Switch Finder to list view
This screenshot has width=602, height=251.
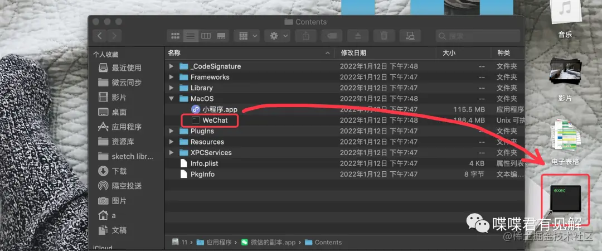coord(191,36)
